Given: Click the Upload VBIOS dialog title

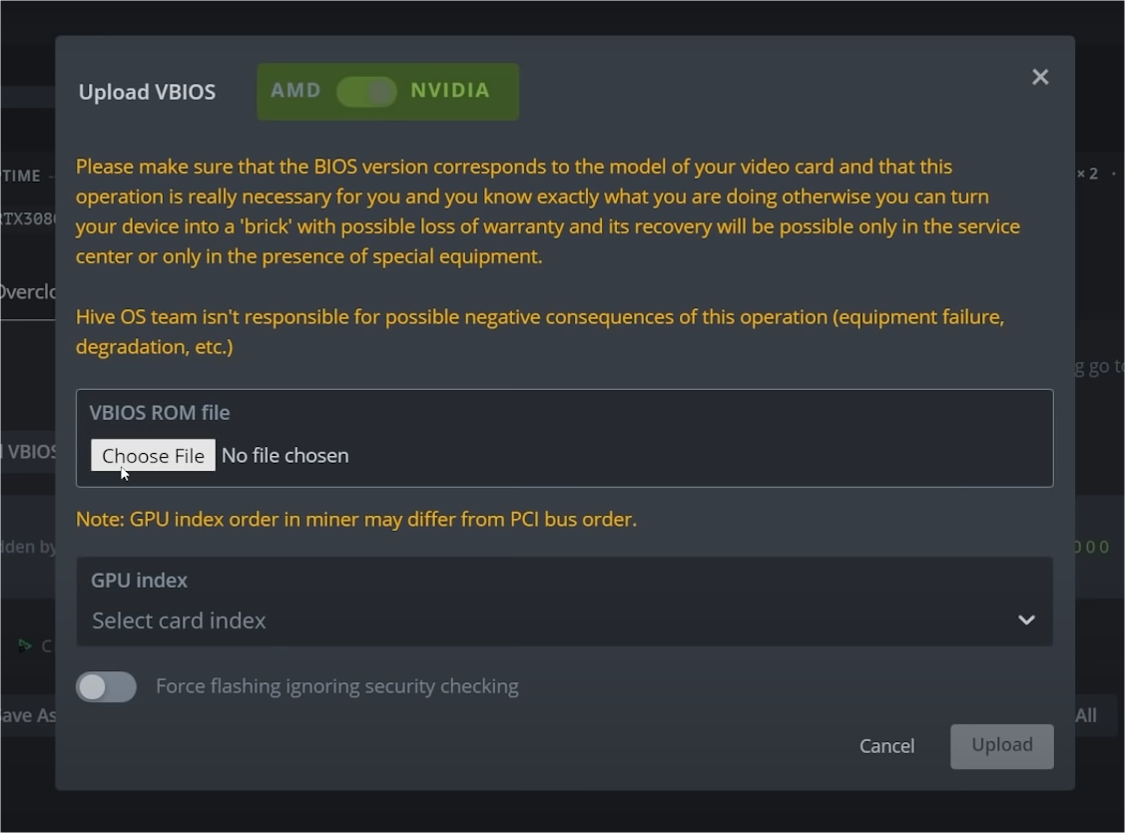Looking at the screenshot, I should 147,91.
